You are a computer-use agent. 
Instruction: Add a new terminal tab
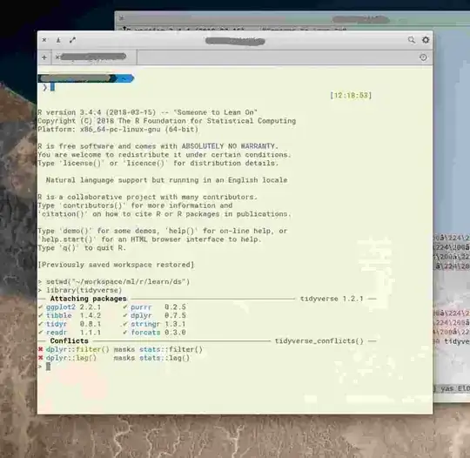coord(44,57)
